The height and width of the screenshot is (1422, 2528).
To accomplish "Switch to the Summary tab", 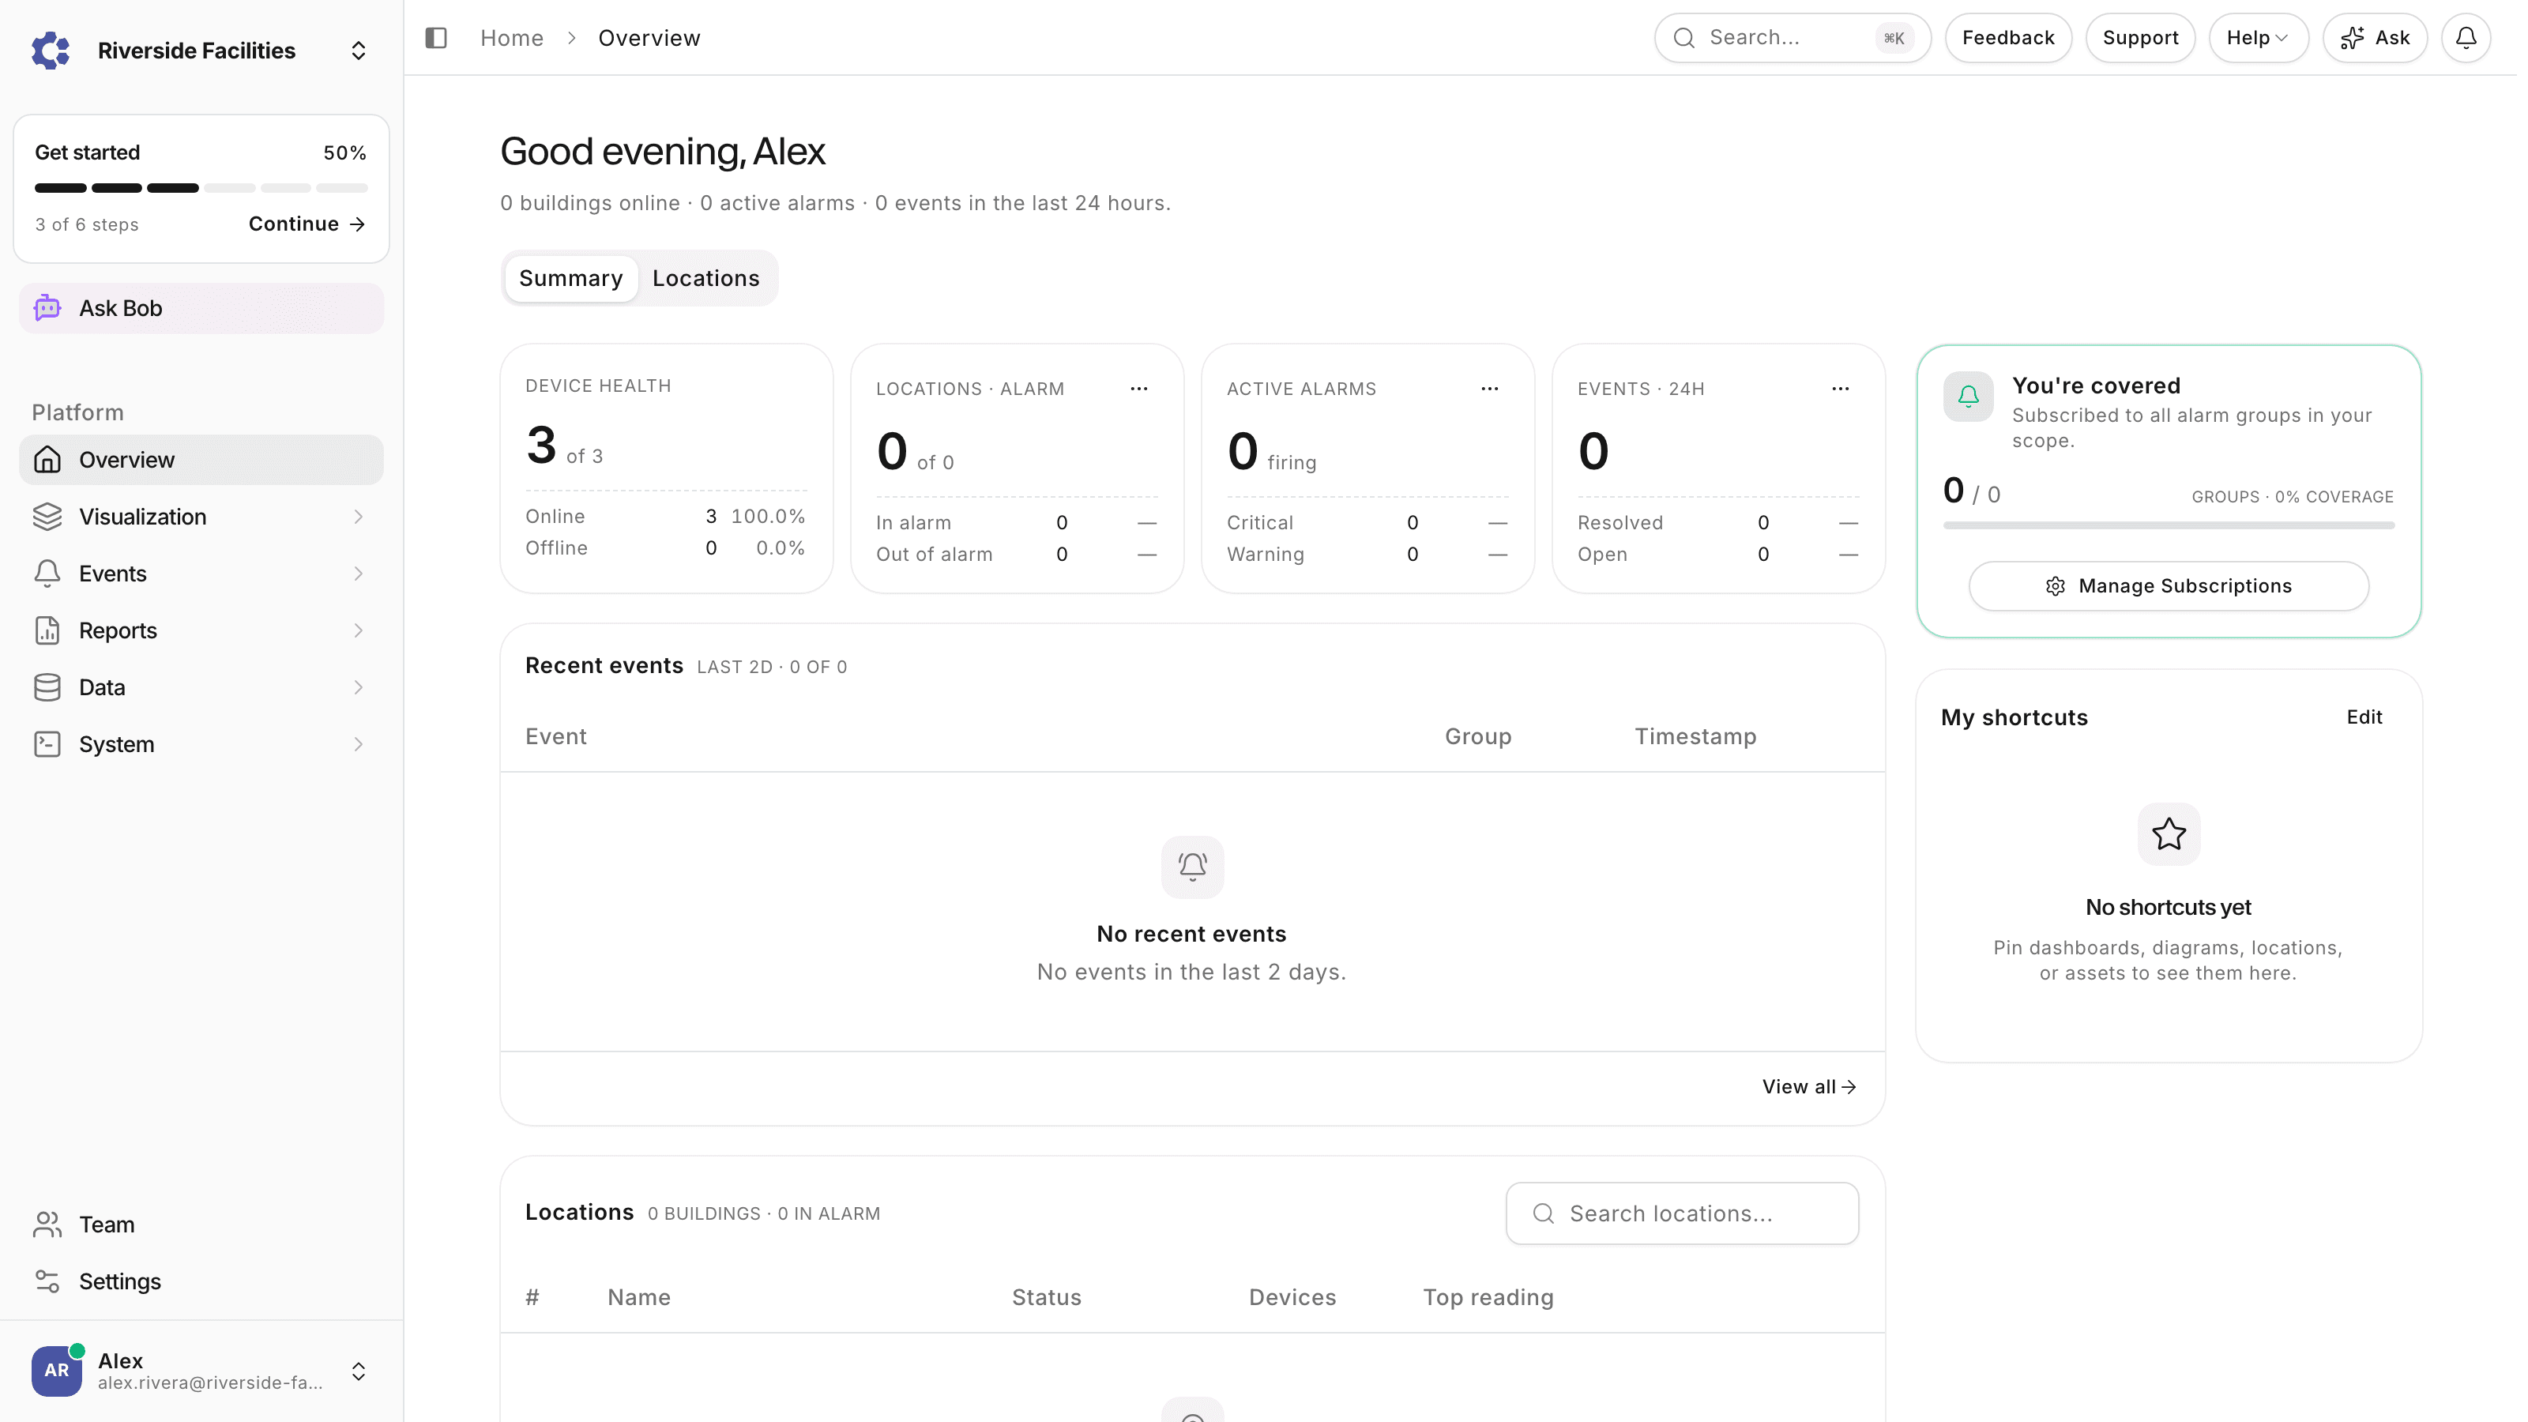I will (570, 278).
